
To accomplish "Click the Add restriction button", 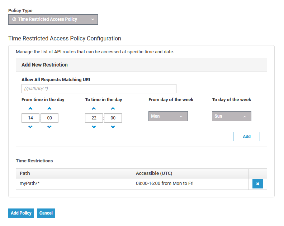I will [x=246, y=137].
